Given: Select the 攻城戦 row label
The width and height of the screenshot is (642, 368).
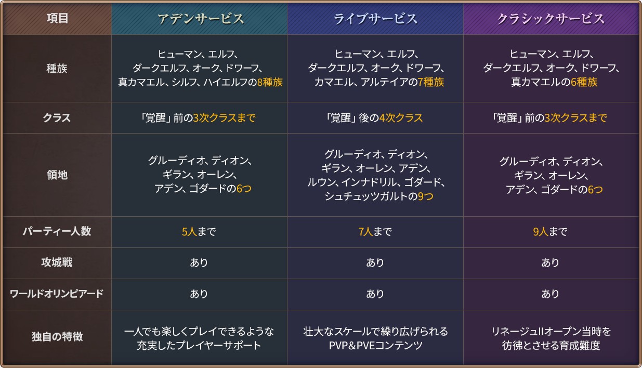Looking at the screenshot, I should coord(57,263).
